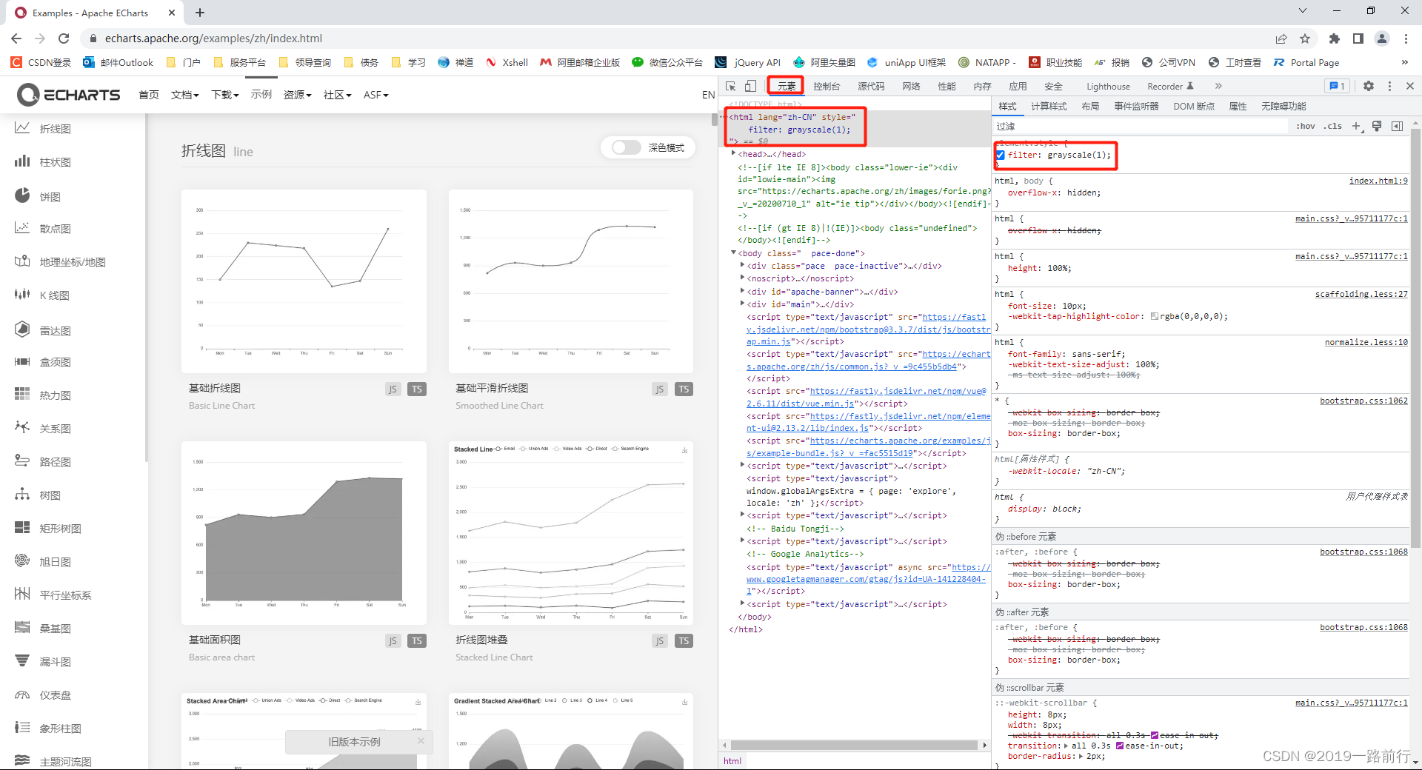Collapse the <body class="pace-done"> node

click(x=733, y=252)
